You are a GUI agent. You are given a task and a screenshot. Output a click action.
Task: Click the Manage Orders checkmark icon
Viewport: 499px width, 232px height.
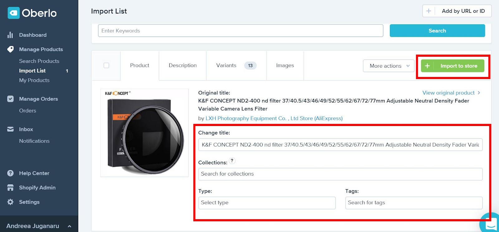click(10, 99)
